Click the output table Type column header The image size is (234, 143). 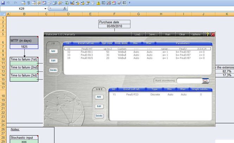[x=154, y=89]
